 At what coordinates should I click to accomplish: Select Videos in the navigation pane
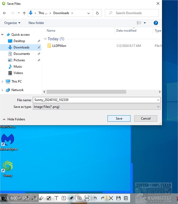(x=18, y=73)
